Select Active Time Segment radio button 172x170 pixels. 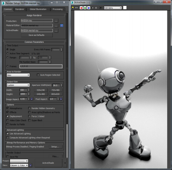7,53
